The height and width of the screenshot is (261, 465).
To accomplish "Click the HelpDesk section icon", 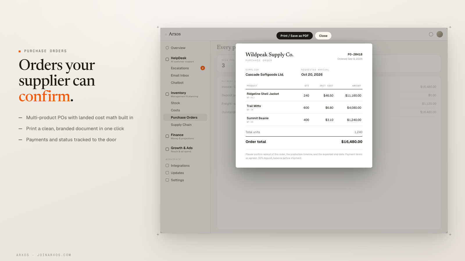I will (x=167, y=59).
